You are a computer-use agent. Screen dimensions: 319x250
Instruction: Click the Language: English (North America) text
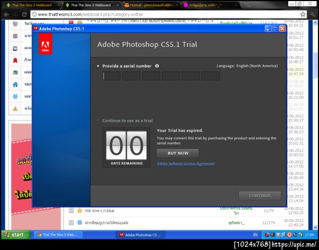[x=247, y=66]
